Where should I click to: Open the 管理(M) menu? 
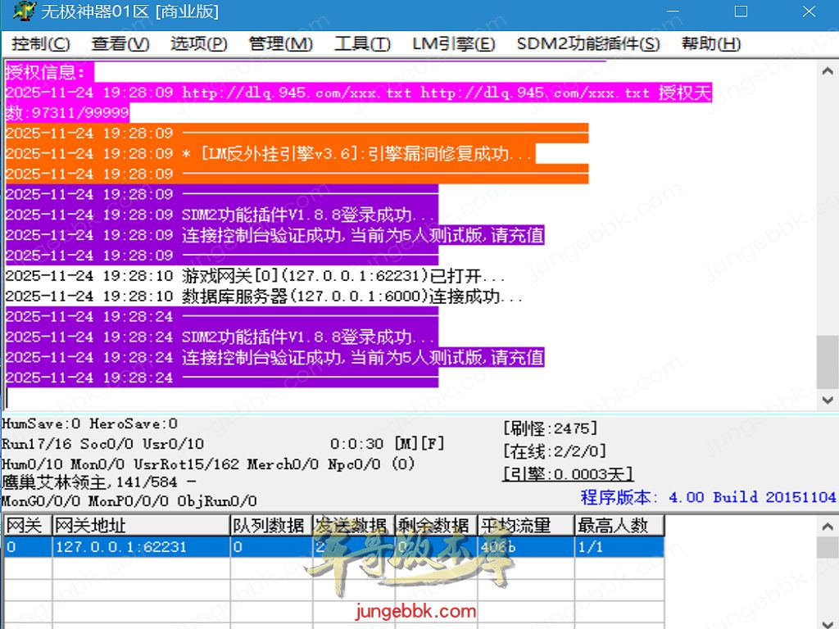pos(280,44)
